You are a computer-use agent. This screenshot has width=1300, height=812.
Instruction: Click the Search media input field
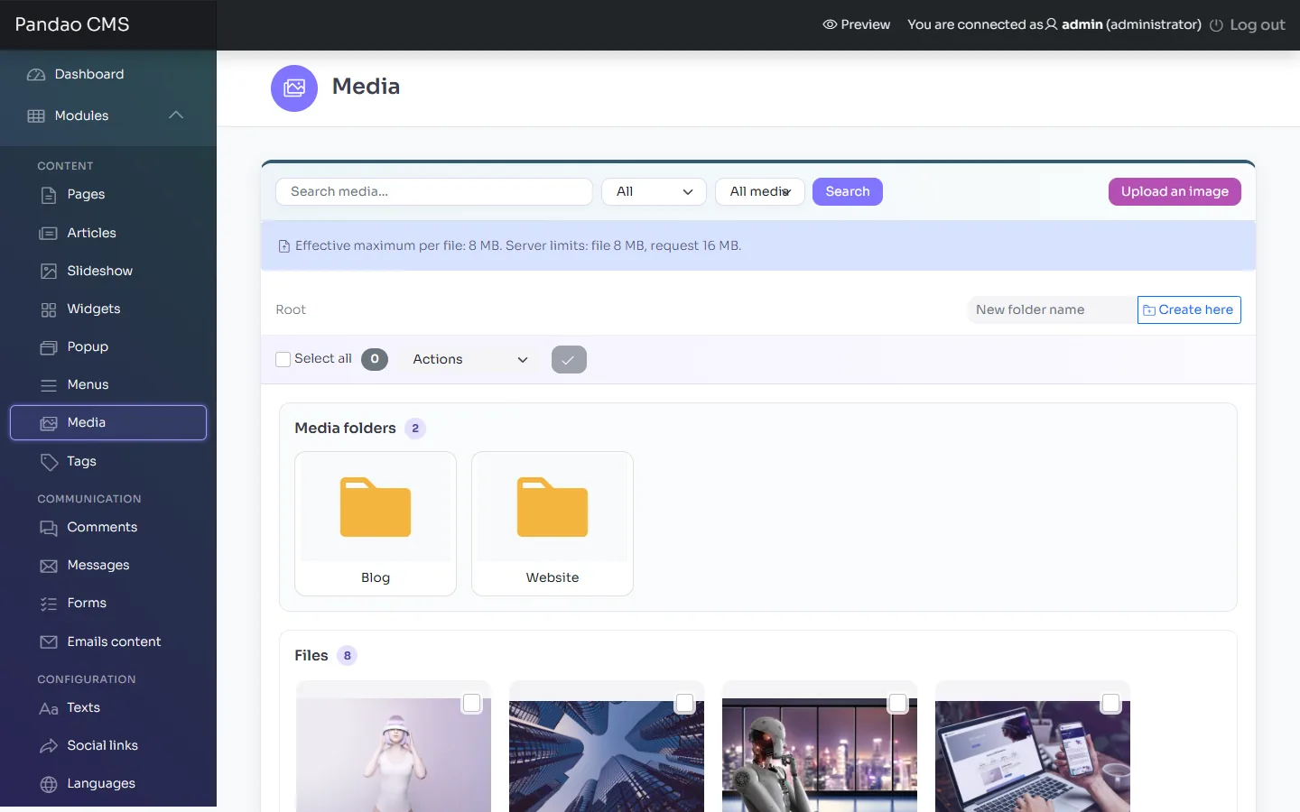click(434, 191)
